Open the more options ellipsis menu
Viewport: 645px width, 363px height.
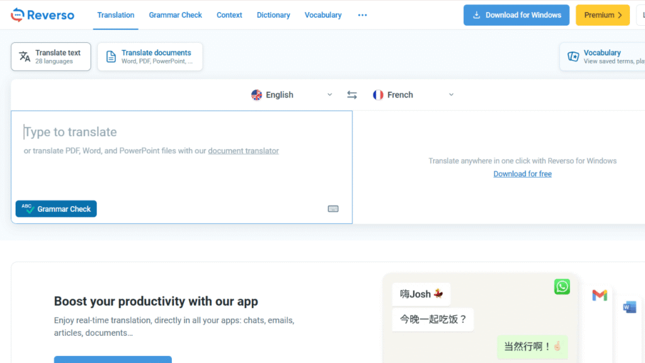(362, 15)
